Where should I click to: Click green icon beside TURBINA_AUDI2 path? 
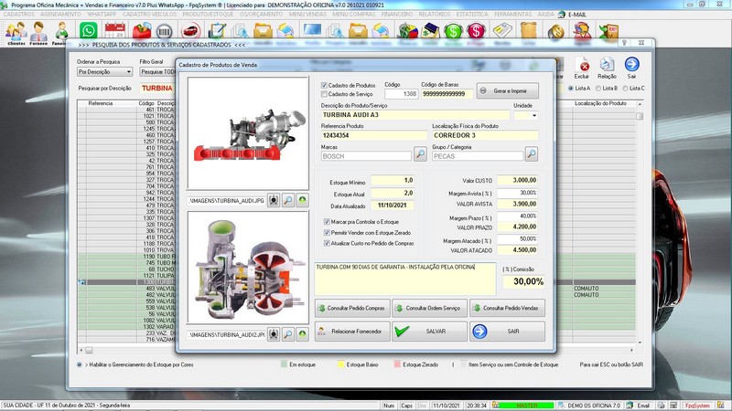303,334
